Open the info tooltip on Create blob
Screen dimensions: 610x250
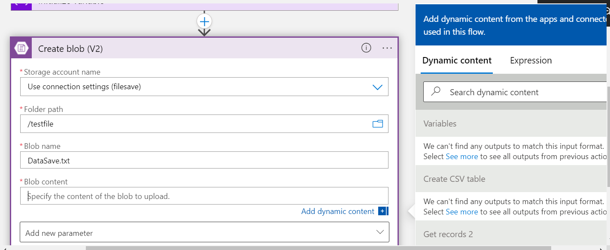click(x=366, y=48)
